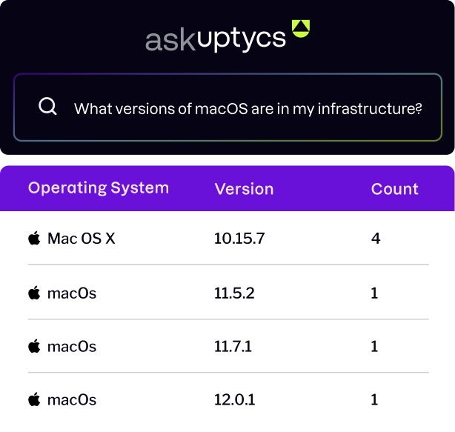This screenshot has width=455, height=432.
Task: Click the Apple icon beside Mac OS X
Action: pos(34,238)
